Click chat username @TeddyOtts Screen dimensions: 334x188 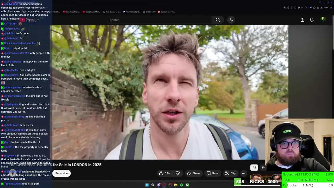[x=11, y=104]
